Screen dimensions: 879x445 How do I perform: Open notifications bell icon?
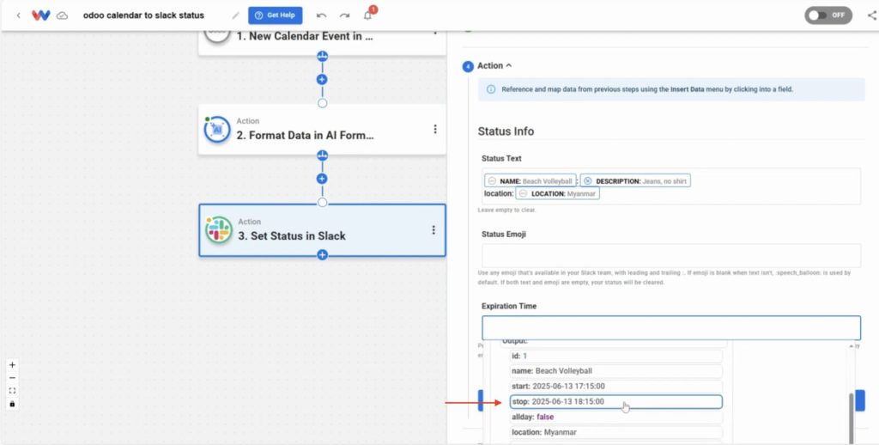click(x=367, y=15)
